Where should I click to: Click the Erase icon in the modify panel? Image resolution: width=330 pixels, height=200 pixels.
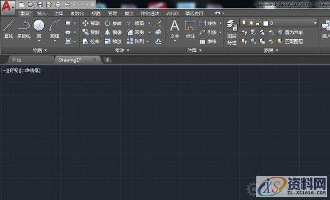coord(159,23)
